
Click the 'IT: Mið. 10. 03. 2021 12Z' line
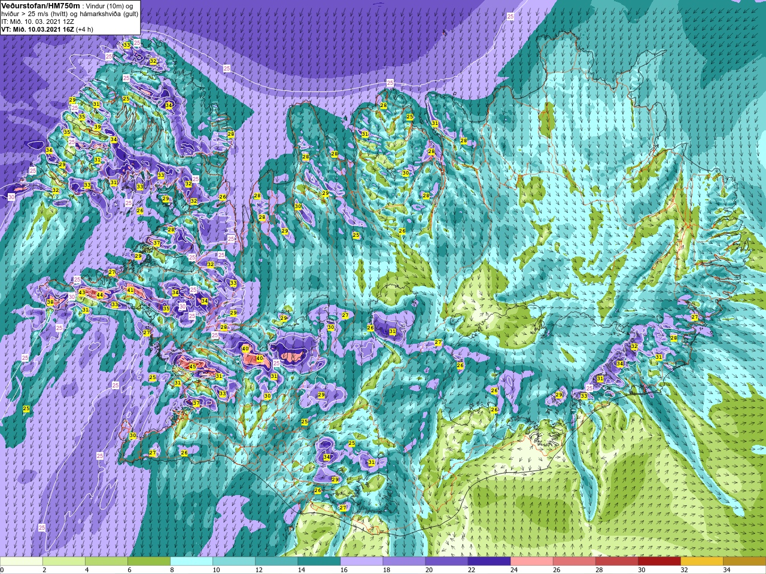pos(38,21)
